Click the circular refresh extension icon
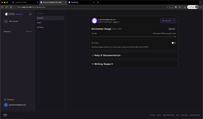The width and height of the screenshot is (203, 119). pyautogui.click(x=180, y=7)
